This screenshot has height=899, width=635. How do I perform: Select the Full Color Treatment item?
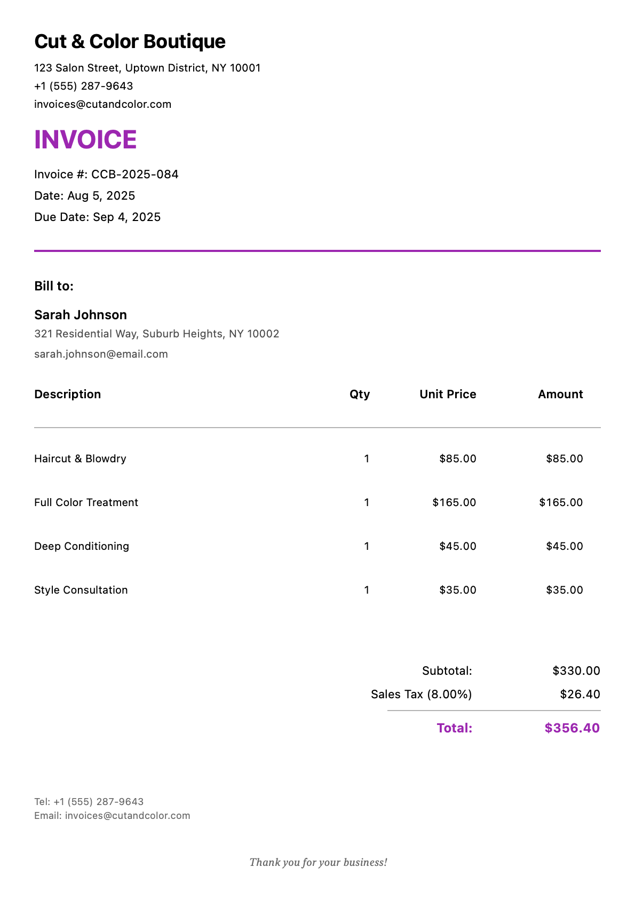click(86, 502)
